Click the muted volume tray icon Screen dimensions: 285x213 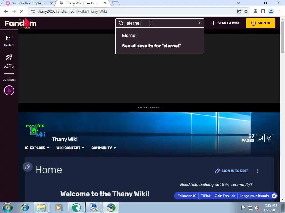257,208
